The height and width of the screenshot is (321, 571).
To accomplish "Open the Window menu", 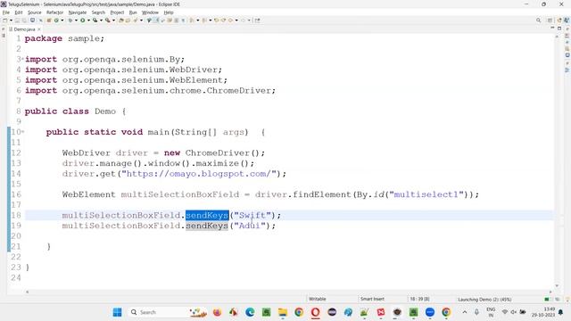I will pyautogui.click(x=150, y=12).
